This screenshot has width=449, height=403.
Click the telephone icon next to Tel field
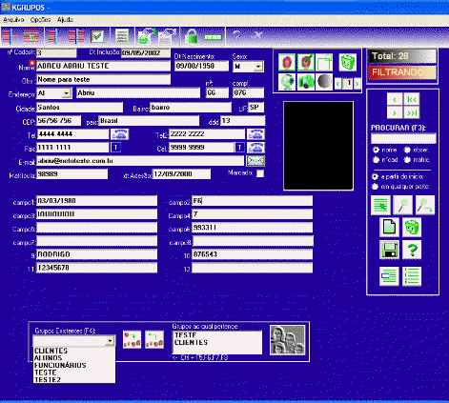pos(119,134)
